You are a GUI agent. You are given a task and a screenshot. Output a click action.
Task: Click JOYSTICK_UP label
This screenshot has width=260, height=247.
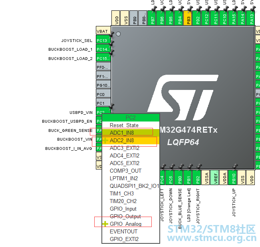point(234,202)
